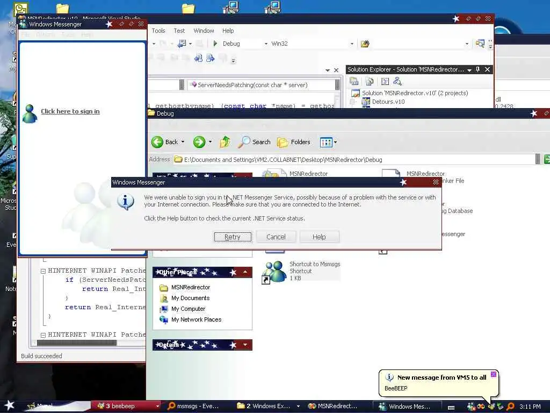This screenshot has width=550, height=413.
Task: Open the ServerNeedsPatching member dropdown
Action: (337, 85)
